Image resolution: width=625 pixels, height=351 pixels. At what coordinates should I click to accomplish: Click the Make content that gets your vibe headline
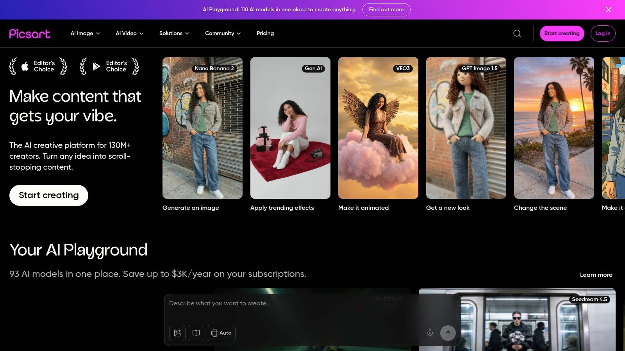(75, 106)
